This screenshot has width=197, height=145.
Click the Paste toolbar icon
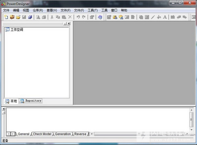pyautogui.click(x=64, y=17)
